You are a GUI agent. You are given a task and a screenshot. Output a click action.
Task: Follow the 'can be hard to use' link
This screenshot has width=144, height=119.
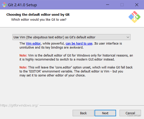coord(79,43)
